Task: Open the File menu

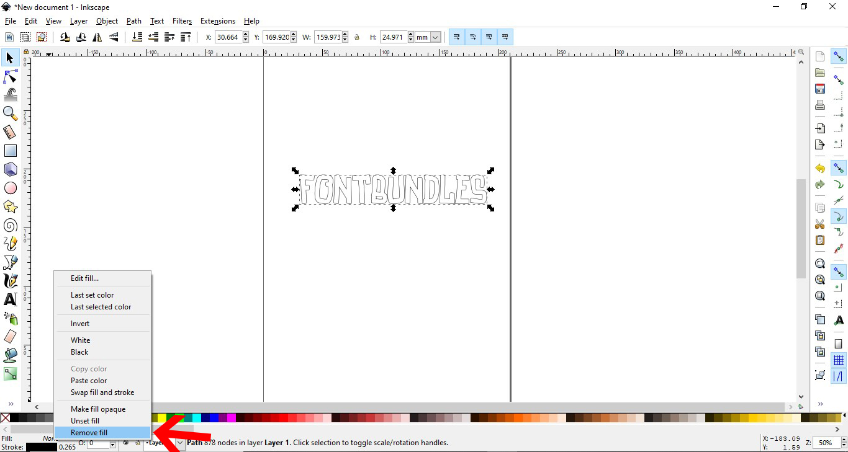Action: (11, 21)
